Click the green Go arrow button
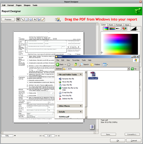 pyautogui.click(x=132, y=69)
